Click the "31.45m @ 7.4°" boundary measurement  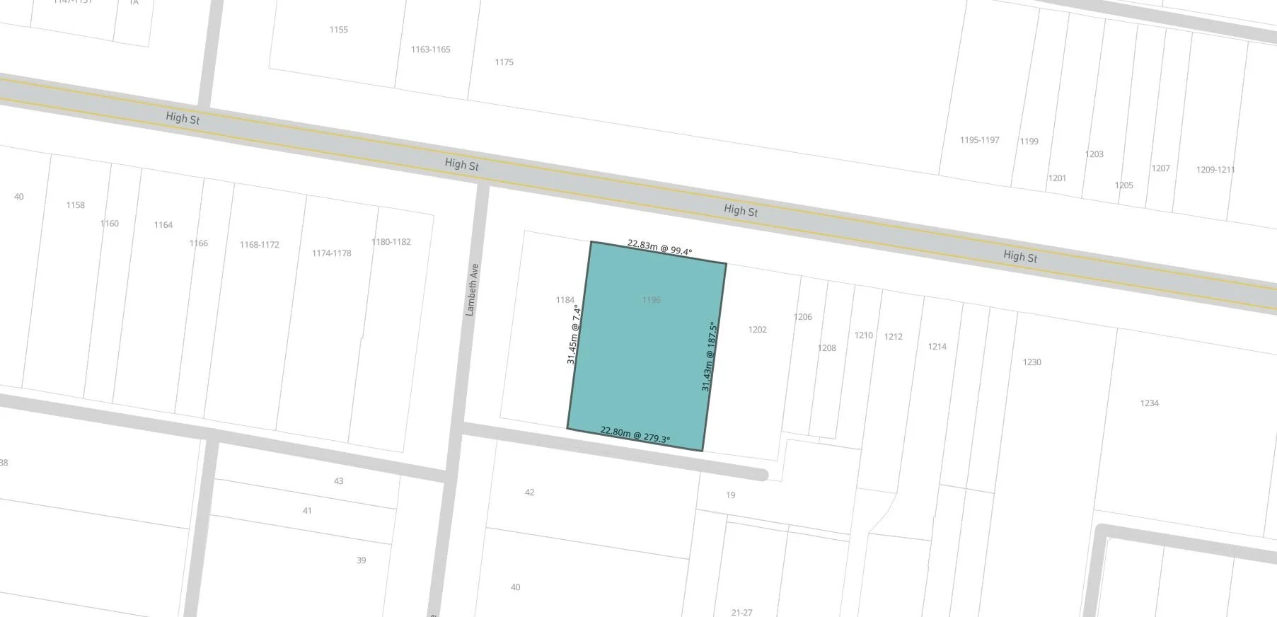tap(573, 334)
